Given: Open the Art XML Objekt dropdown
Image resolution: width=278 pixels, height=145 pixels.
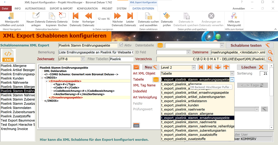Looking at the screenshot, I should pos(232,74).
